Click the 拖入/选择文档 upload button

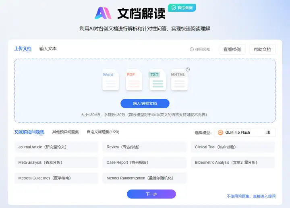pos(145,104)
